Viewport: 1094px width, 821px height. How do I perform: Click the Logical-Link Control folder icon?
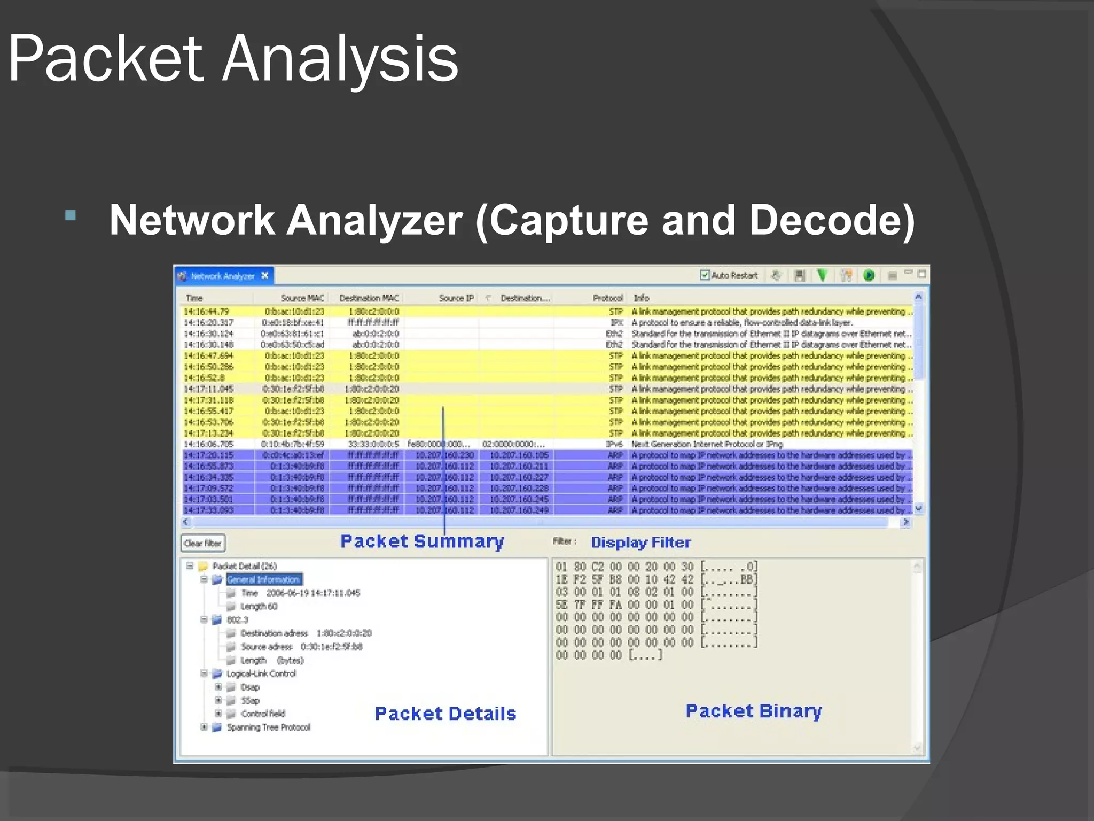(217, 673)
